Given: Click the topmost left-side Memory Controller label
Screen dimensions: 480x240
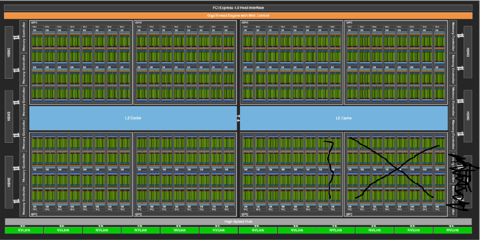Looking at the screenshot, I should tap(24, 36).
